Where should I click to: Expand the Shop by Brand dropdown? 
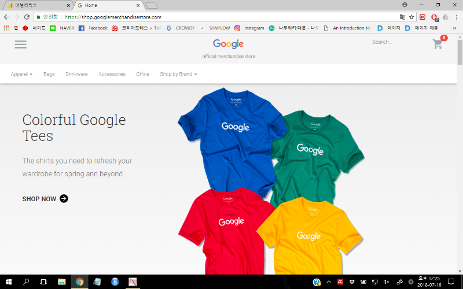click(x=178, y=74)
